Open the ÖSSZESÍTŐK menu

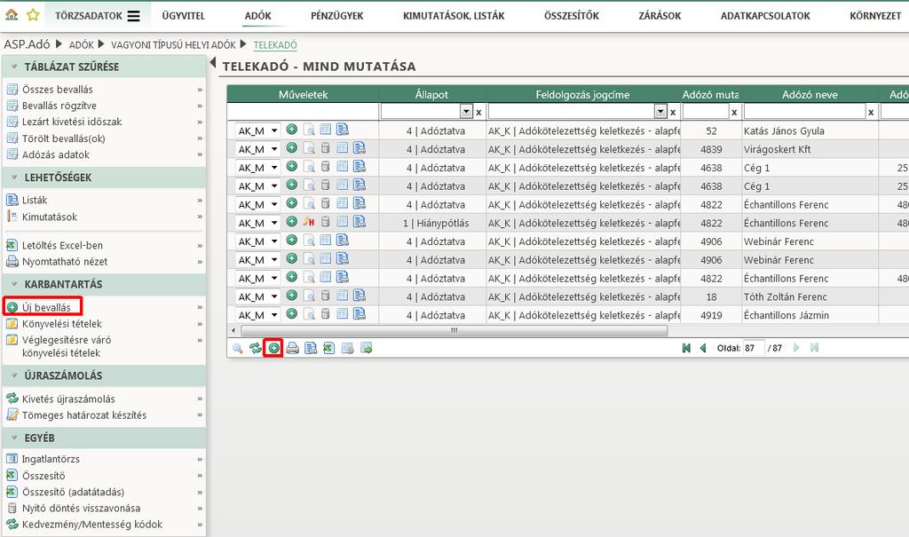tap(572, 16)
